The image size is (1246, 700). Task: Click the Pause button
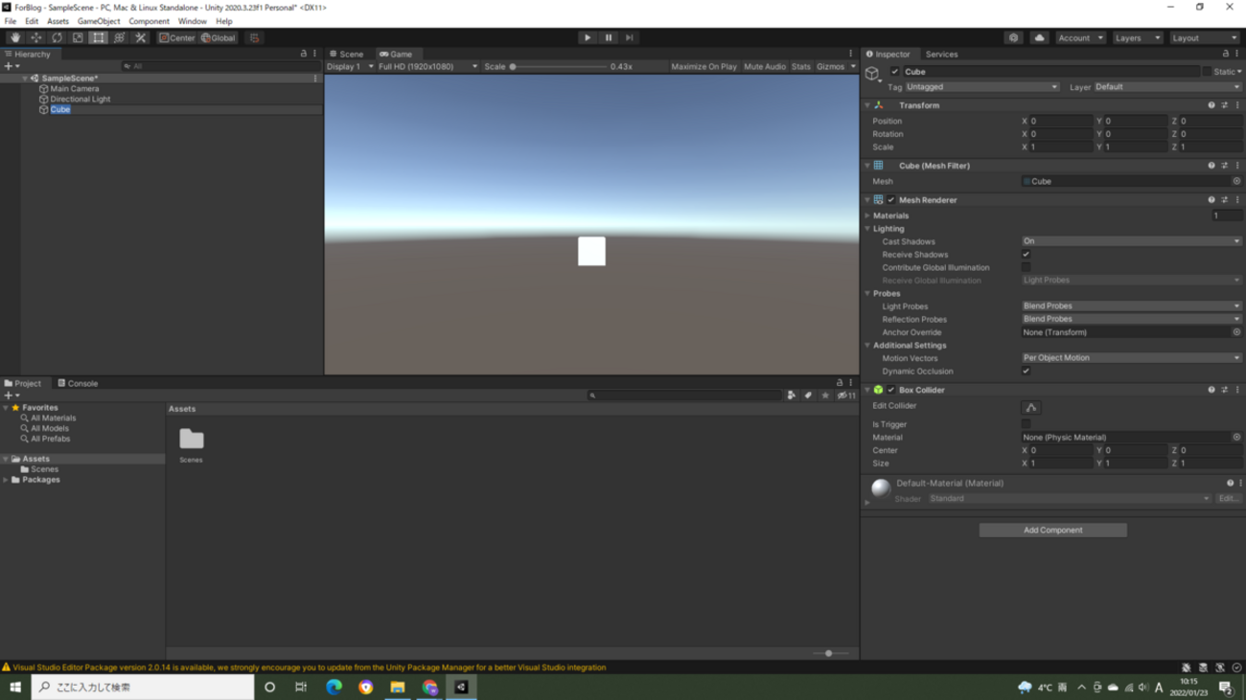[x=609, y=37]
